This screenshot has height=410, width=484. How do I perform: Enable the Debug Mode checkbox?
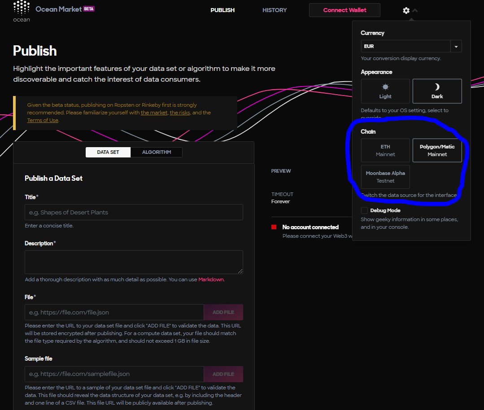tap(364, 210)
